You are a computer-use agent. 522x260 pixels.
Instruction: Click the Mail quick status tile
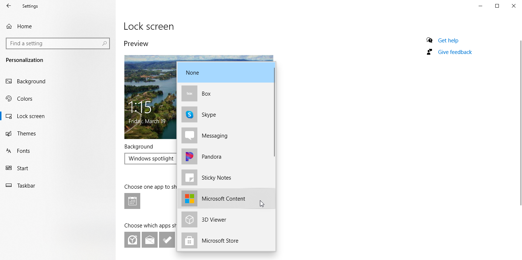click(x=150, y=240)
